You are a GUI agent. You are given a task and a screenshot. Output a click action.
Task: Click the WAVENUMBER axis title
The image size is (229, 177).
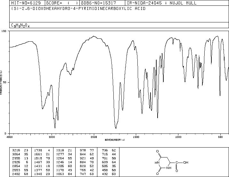point(115,140)
